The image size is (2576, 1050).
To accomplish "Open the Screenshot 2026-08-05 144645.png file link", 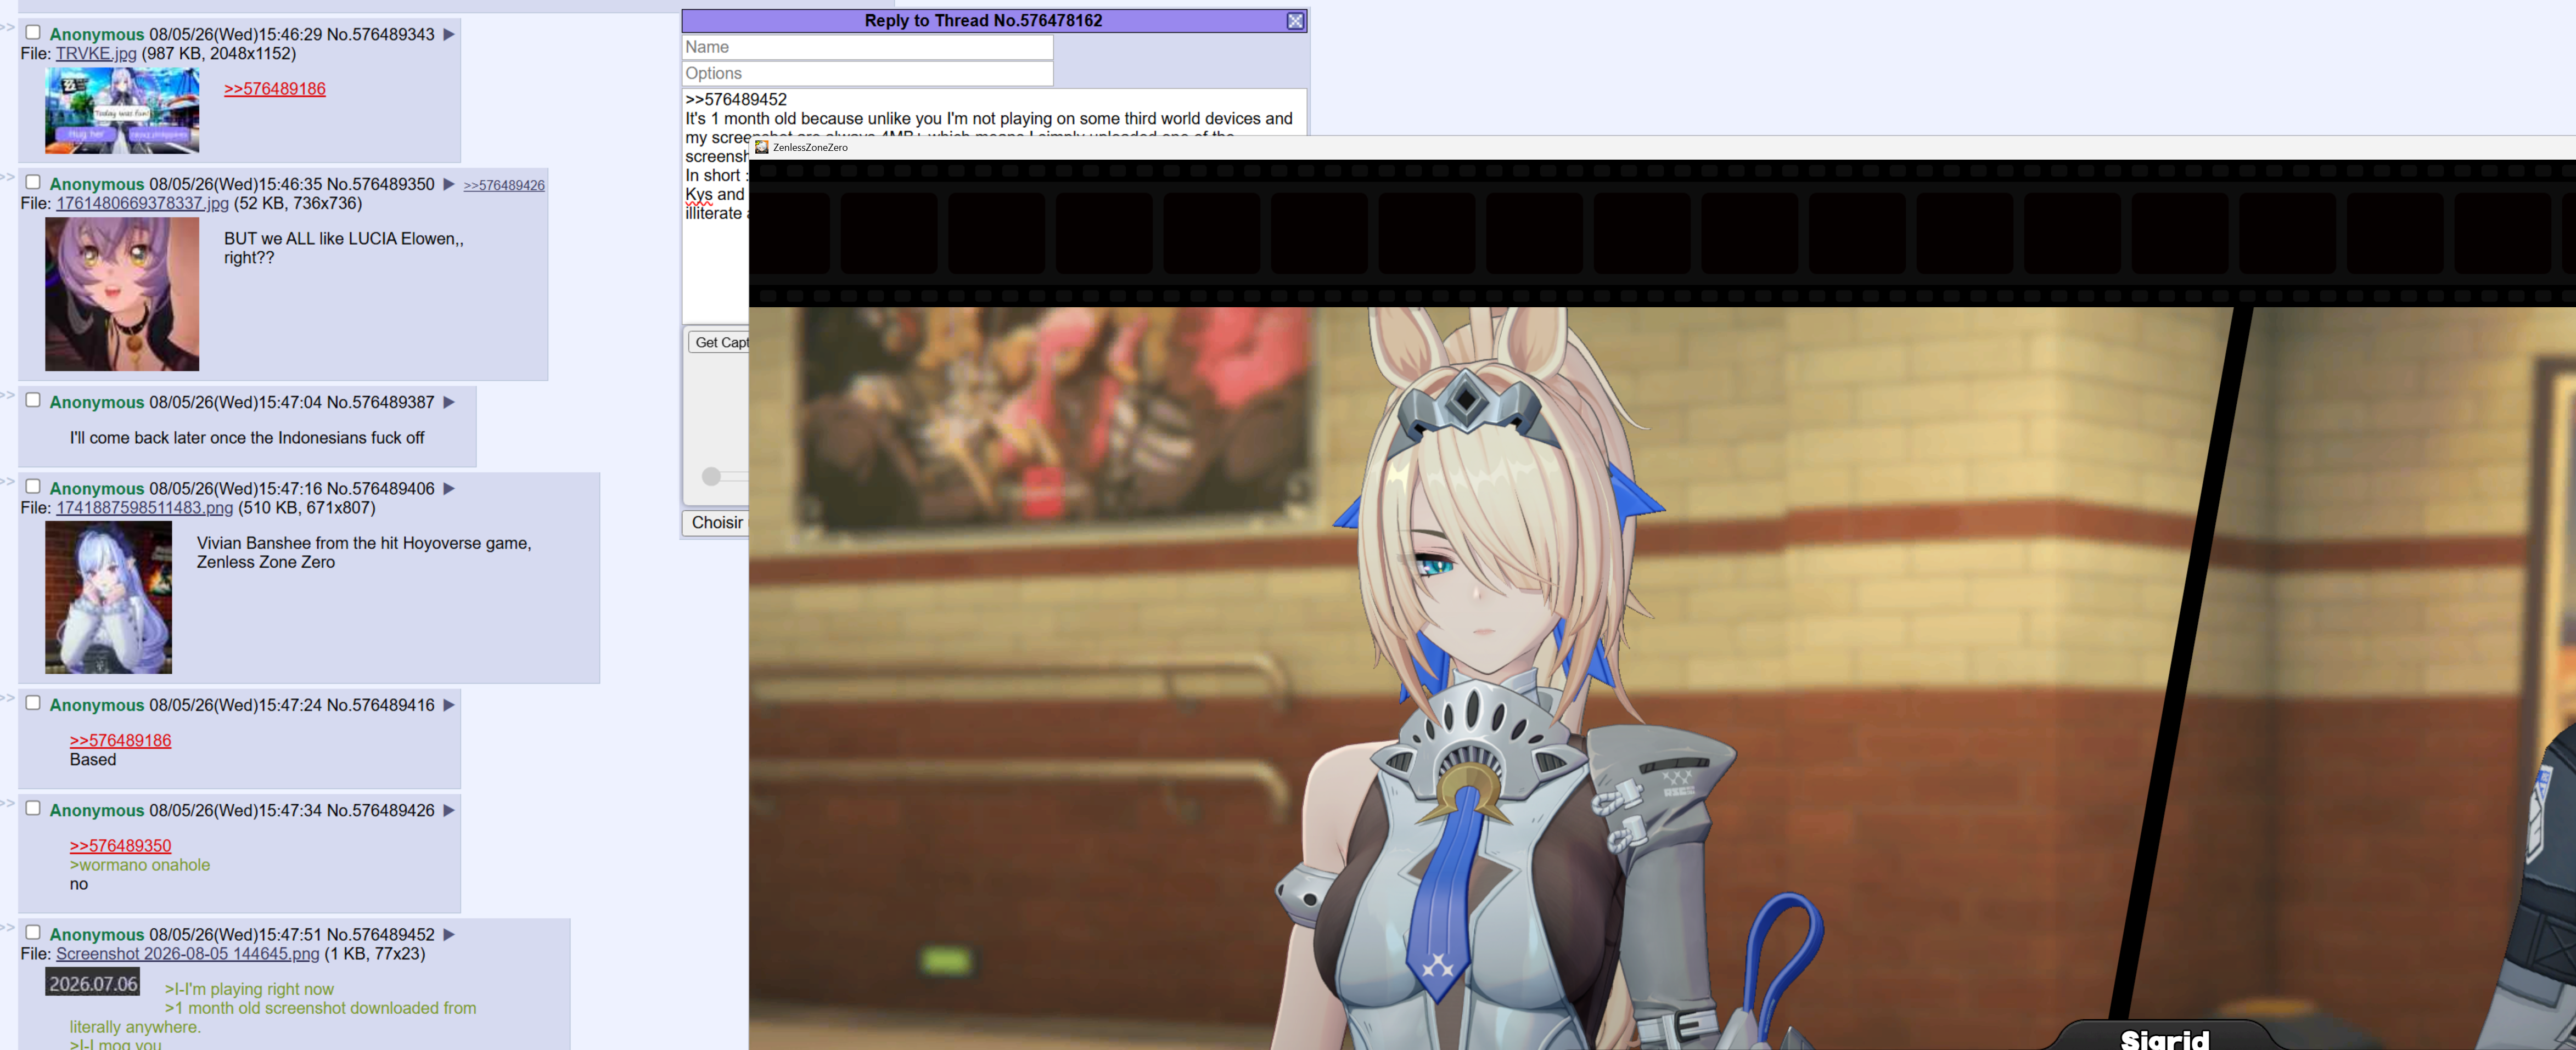I will [x=188, y=954].
